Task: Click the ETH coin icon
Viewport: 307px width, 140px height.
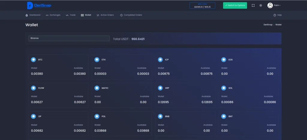Action: 97,59
